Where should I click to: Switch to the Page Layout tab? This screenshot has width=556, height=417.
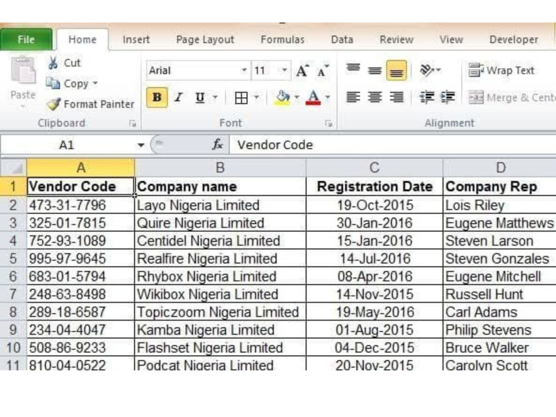coord(205,39)
